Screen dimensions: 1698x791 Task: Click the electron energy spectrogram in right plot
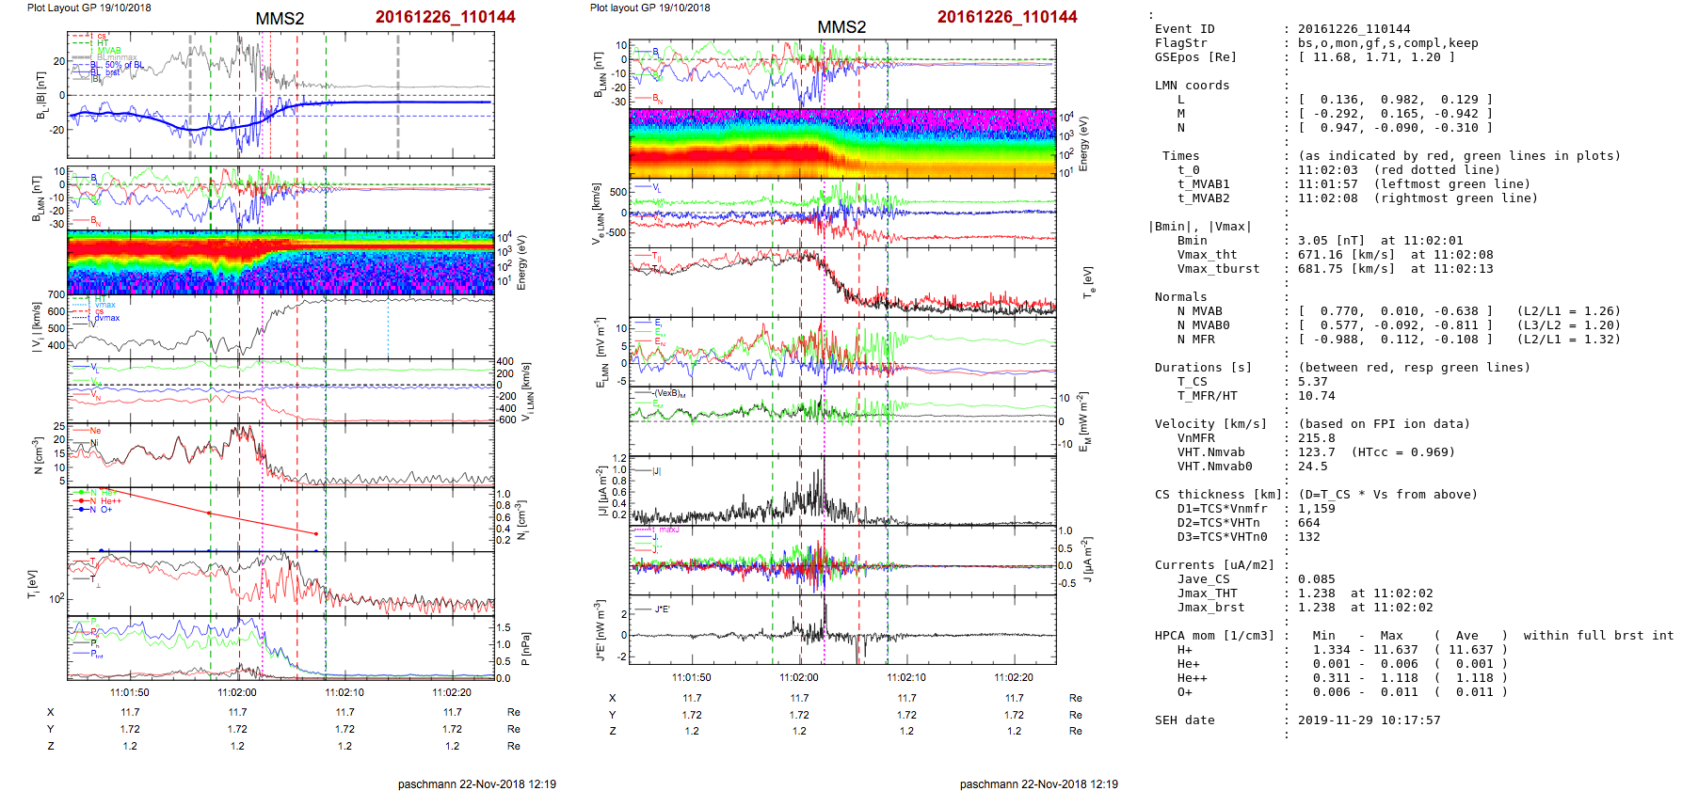click(x=842, y=143)
